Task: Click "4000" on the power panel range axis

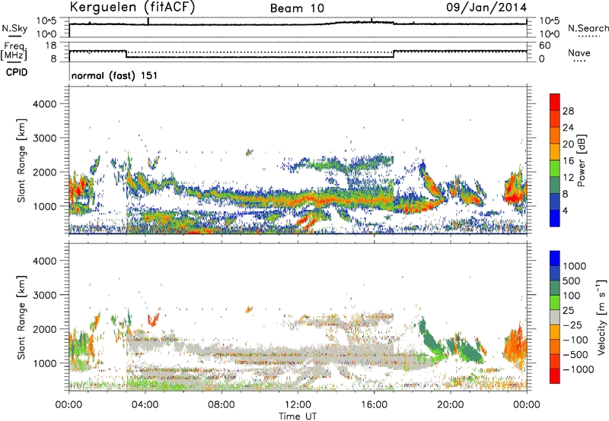Action: pyautogui.click(x=44, y=104)
